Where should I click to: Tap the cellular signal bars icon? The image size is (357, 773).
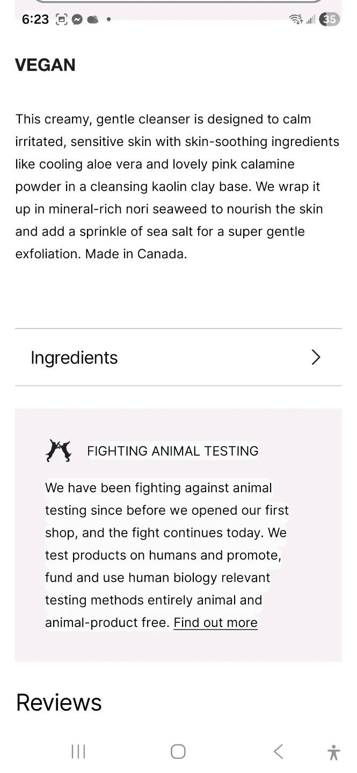coord(311,20)
